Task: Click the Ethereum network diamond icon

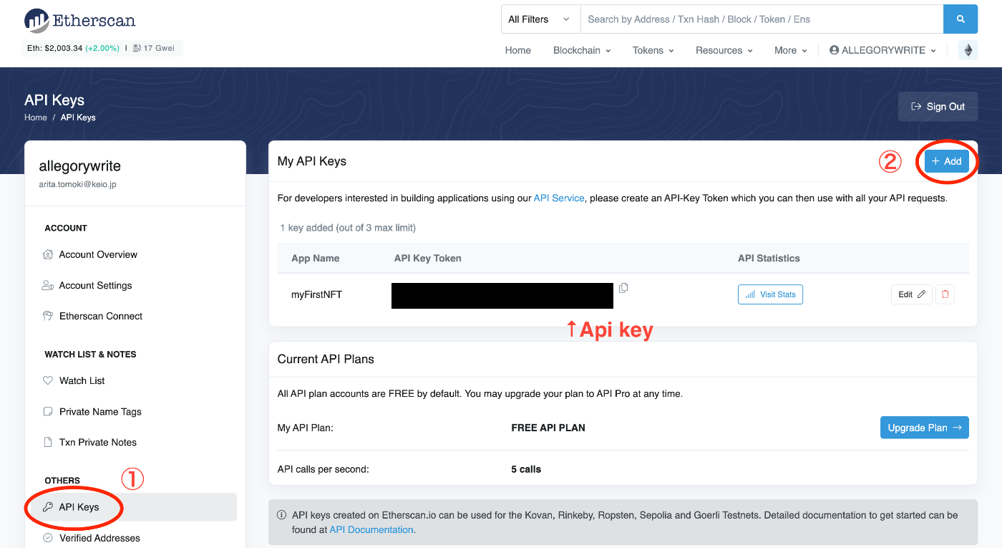Action: [x=968, y=50]
